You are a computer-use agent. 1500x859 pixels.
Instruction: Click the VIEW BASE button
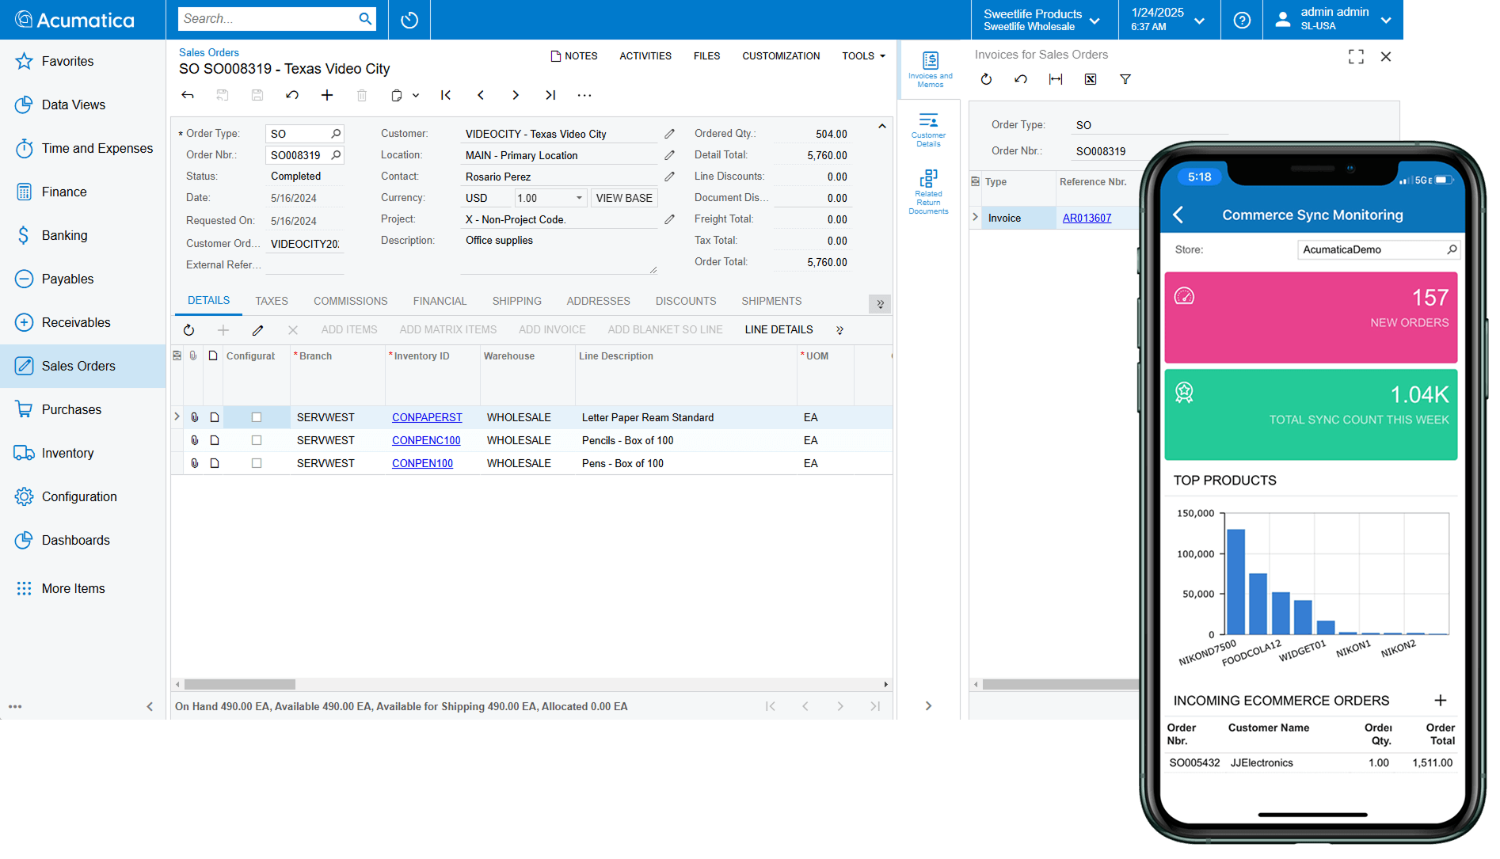click(x=623, y=198)
